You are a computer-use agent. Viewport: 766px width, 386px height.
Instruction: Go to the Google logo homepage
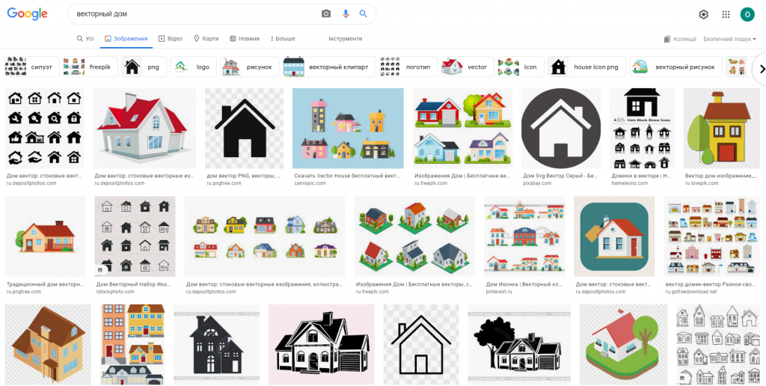coord(28,14)
